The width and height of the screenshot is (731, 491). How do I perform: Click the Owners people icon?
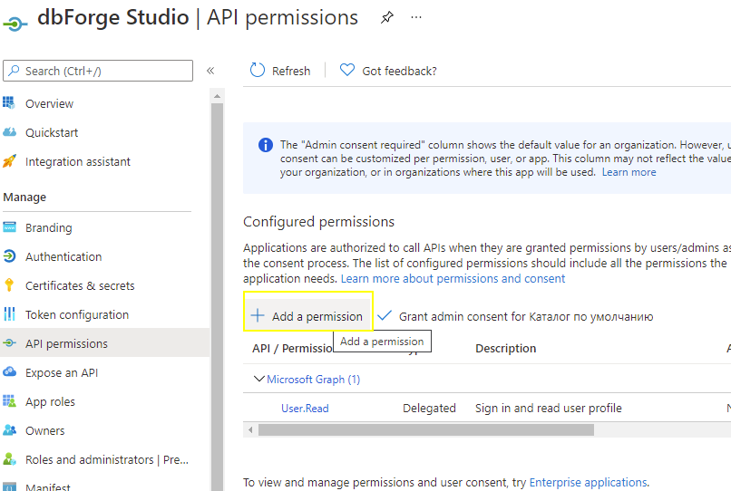tap(9, 430)
